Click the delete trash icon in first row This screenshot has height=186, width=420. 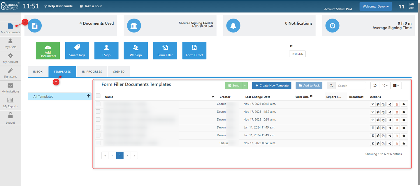397,104
